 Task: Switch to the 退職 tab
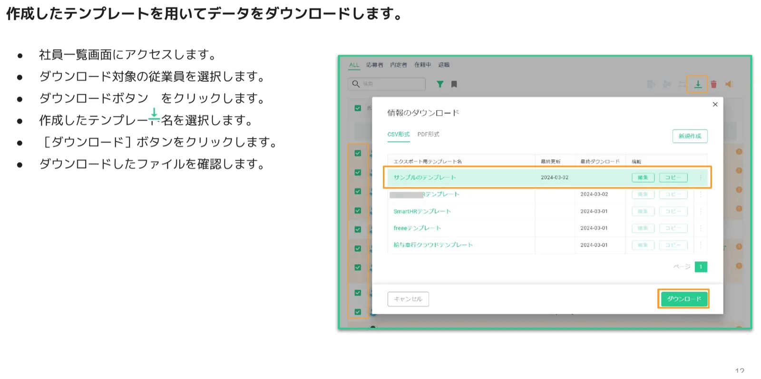pyautogui.click(x=444, y=65)
